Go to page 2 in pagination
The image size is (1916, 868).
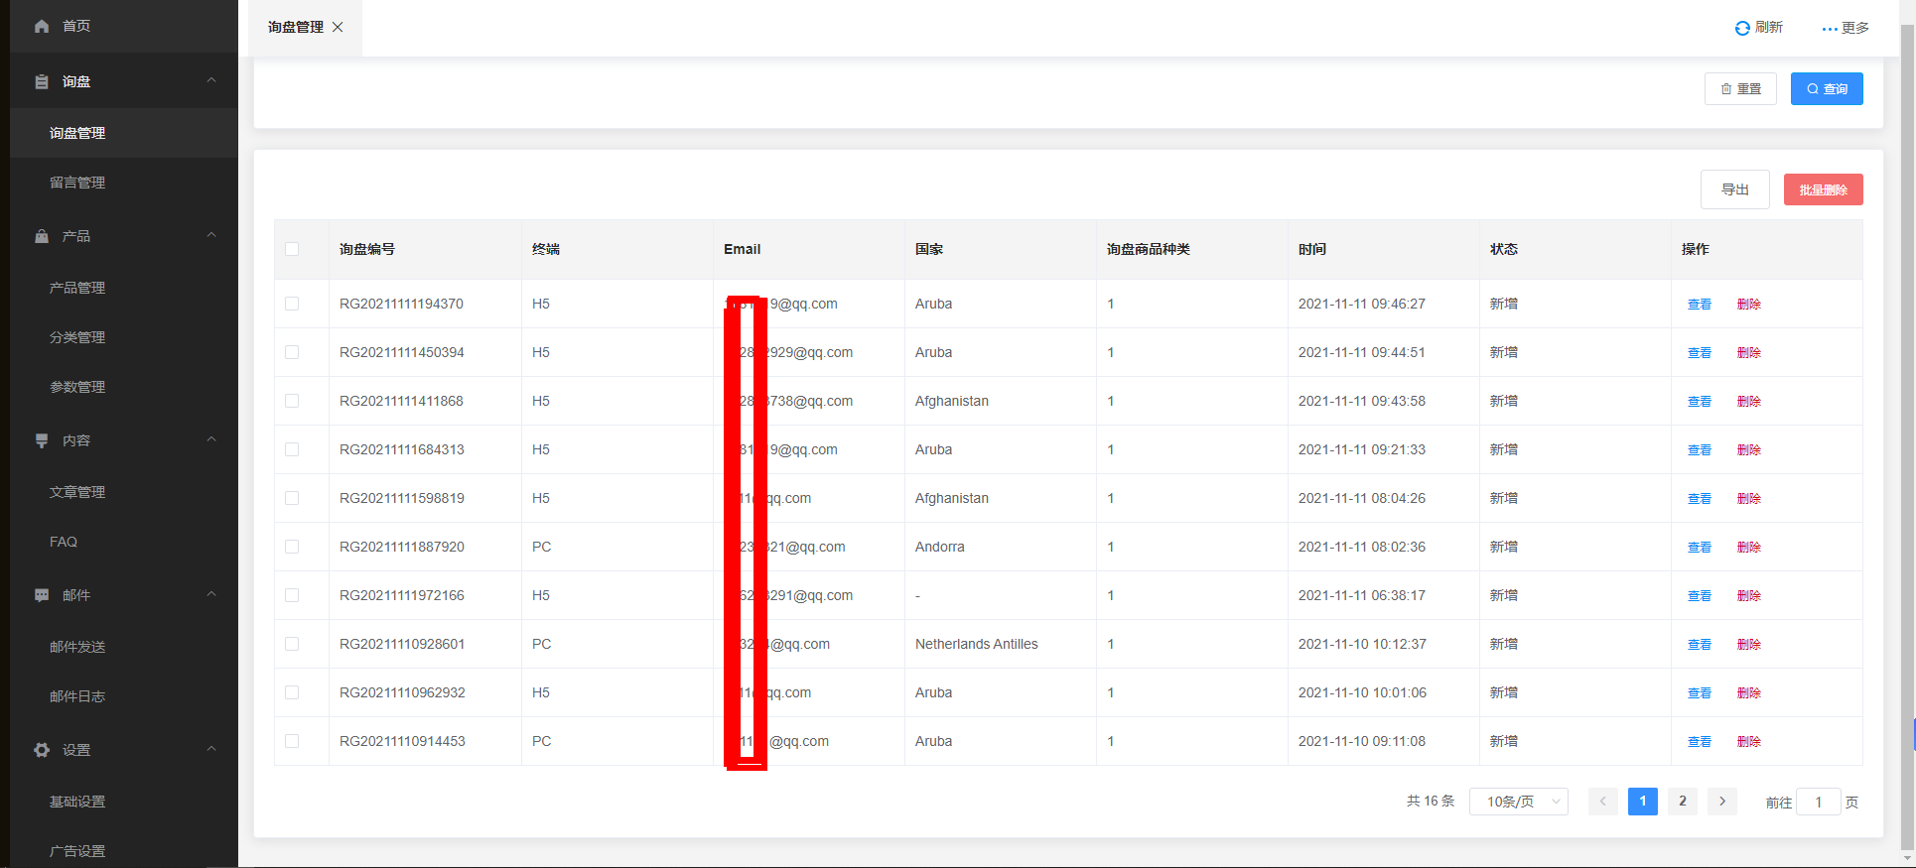(x=1683, y=802)
